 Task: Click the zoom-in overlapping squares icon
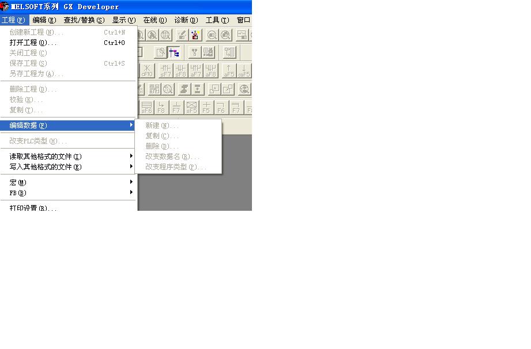tap(214, 89)
